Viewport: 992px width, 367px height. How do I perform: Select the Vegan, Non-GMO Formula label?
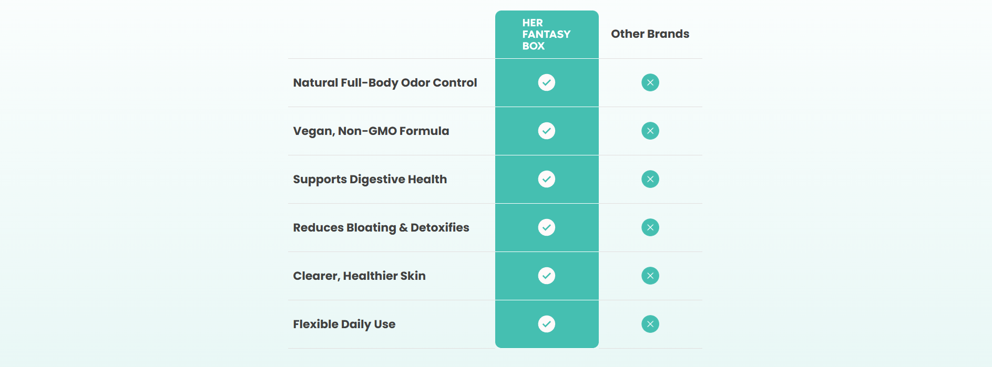[x=371, y=131]
